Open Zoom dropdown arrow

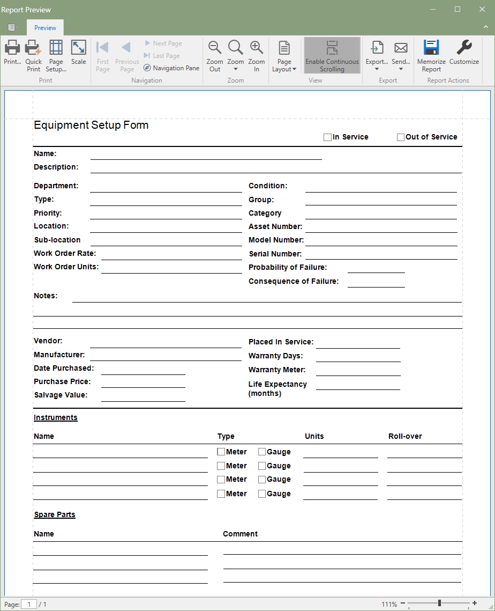pos(235,69)
